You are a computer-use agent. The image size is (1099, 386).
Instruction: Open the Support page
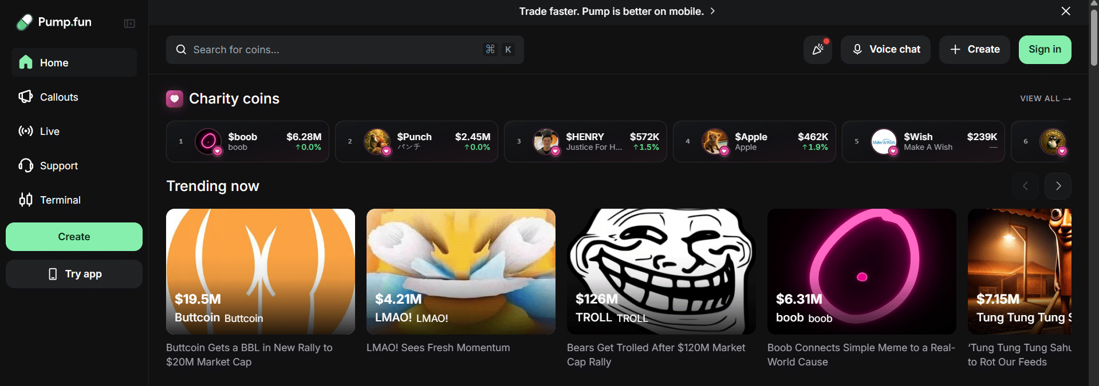coord(74,165)
